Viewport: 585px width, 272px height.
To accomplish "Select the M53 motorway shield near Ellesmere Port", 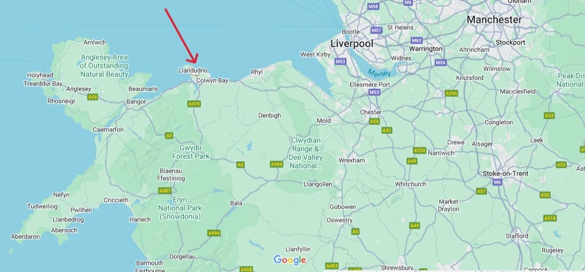I will (374, 92).
